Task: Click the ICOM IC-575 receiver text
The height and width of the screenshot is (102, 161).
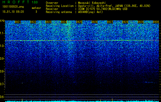Action: click(103, 9)
